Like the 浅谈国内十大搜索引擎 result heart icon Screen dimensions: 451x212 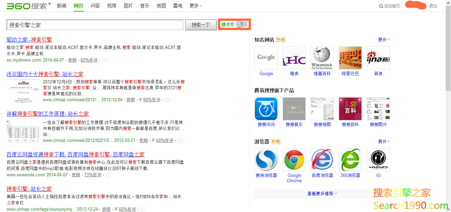point(167,100)
